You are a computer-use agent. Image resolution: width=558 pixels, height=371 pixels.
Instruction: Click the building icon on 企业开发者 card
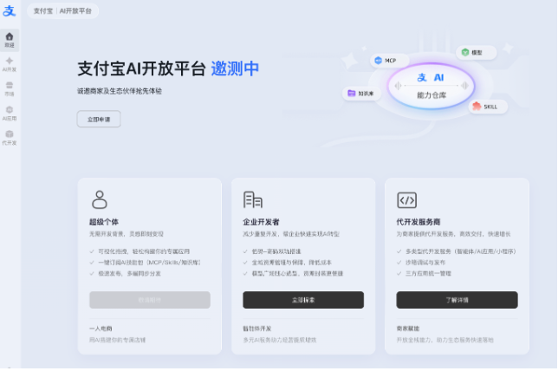pyautogui.click(x=253, y=199)
